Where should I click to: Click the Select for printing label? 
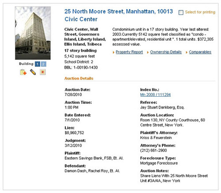200,12
